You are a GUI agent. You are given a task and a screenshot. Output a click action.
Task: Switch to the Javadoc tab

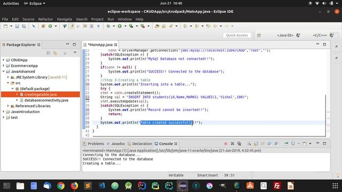[x=116, y=143]
